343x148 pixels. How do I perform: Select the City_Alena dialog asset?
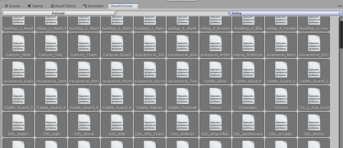coord(84,124)
